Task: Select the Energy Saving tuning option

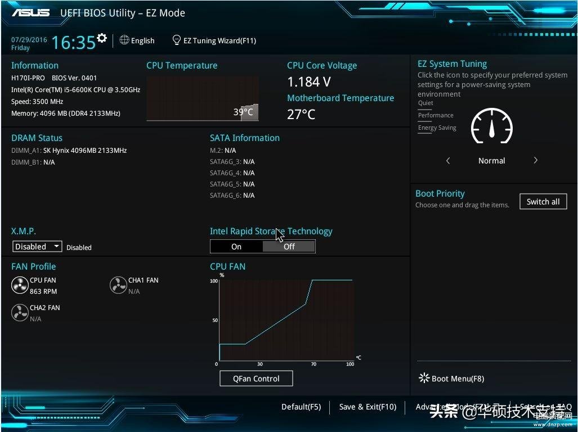Action: tap(437, 128)
